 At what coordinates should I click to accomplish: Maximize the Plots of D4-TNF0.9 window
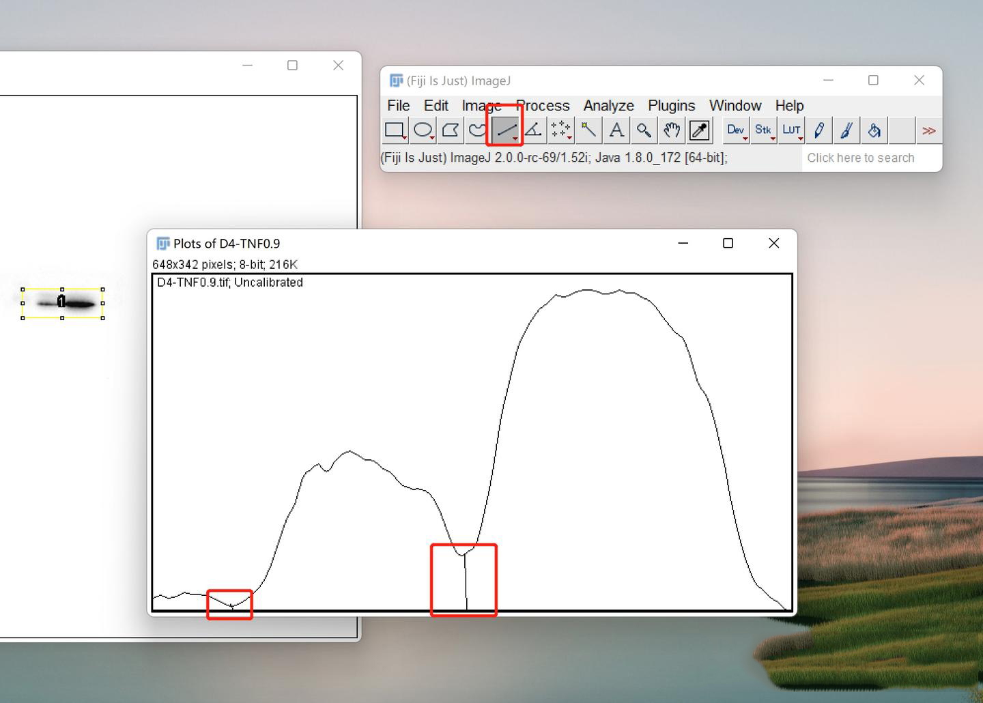728,244
